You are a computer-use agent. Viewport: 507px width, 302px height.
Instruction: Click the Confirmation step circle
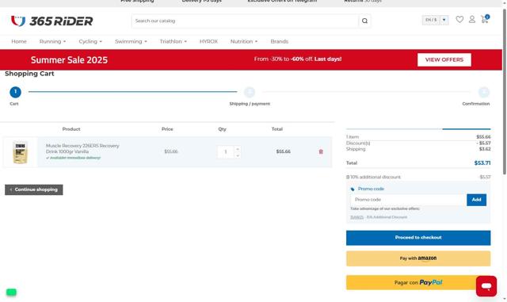pos(484,92)
